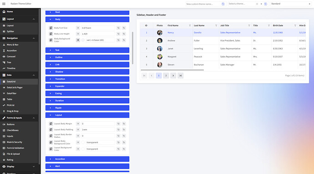Open the Birth Date column filter
The image size is (314, 174).
295,25
